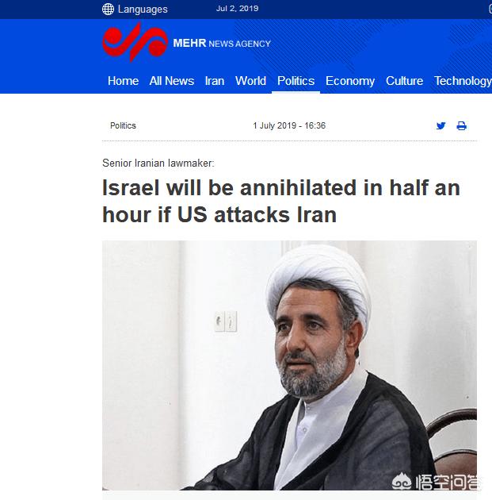Image resolution: width=492 pixels, height=500 pixels.
Task: Click the red Mehr News logo
Action: [x=135, y=42]
